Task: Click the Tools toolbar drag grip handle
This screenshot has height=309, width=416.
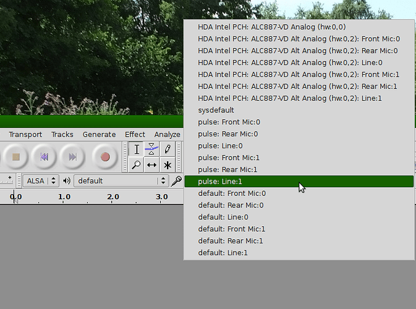Action: [125, 157]
